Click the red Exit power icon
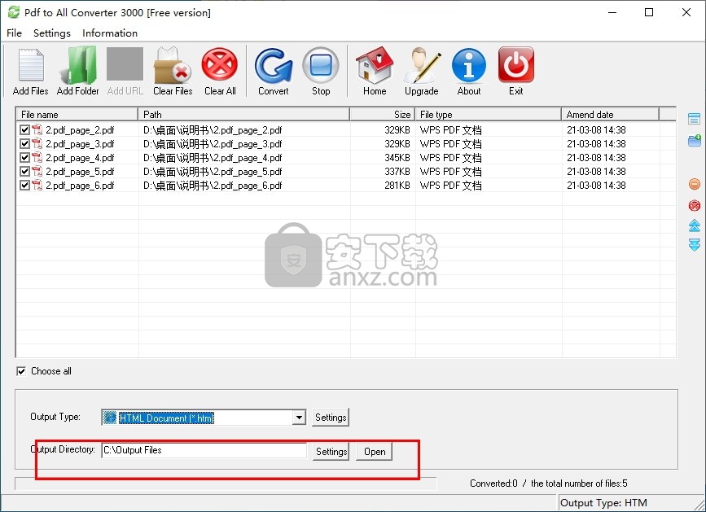The width and height of the screenshot is (706, 512). [x=516, y=65]
